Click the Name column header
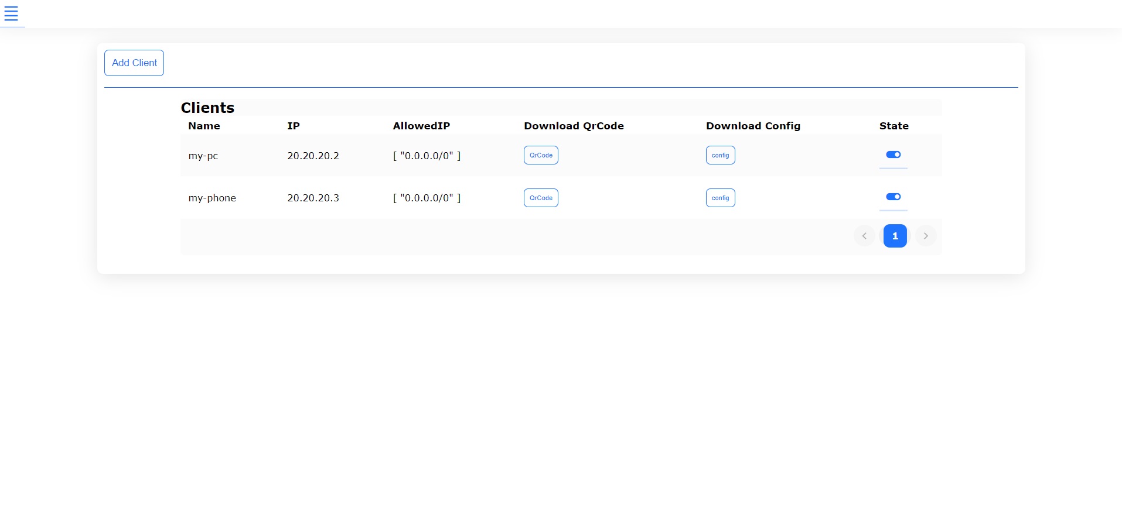 pos(204,126)
